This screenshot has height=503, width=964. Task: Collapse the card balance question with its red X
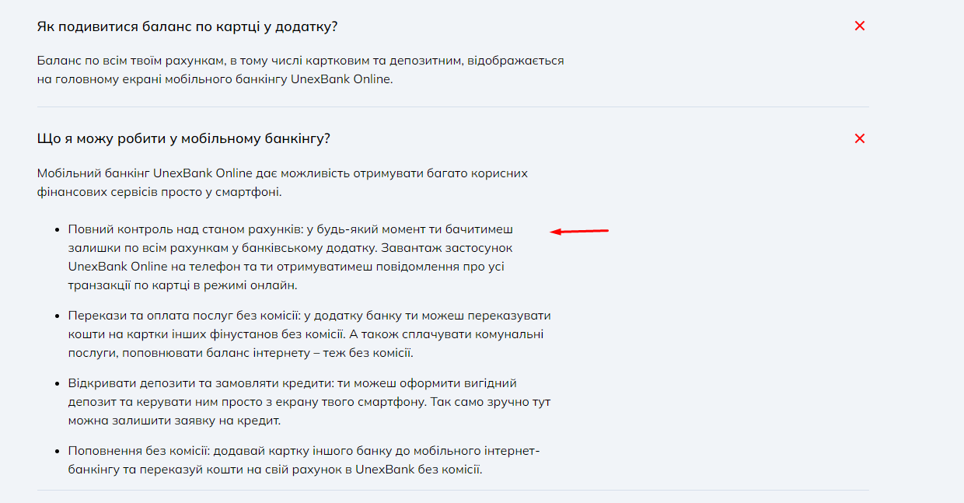pyautogui.click(x=860, y=26)
